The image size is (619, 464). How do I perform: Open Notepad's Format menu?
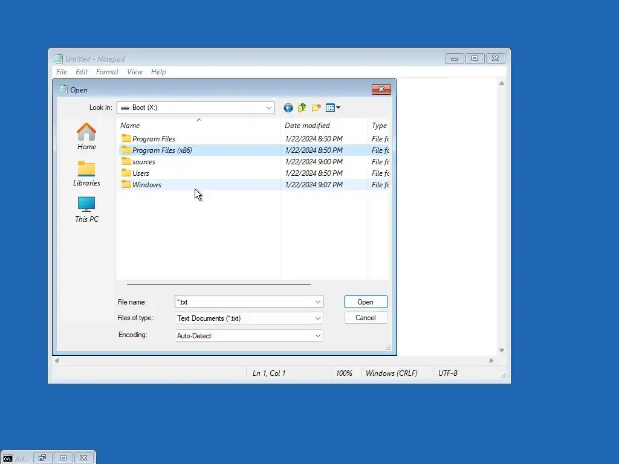coord(107,72)
